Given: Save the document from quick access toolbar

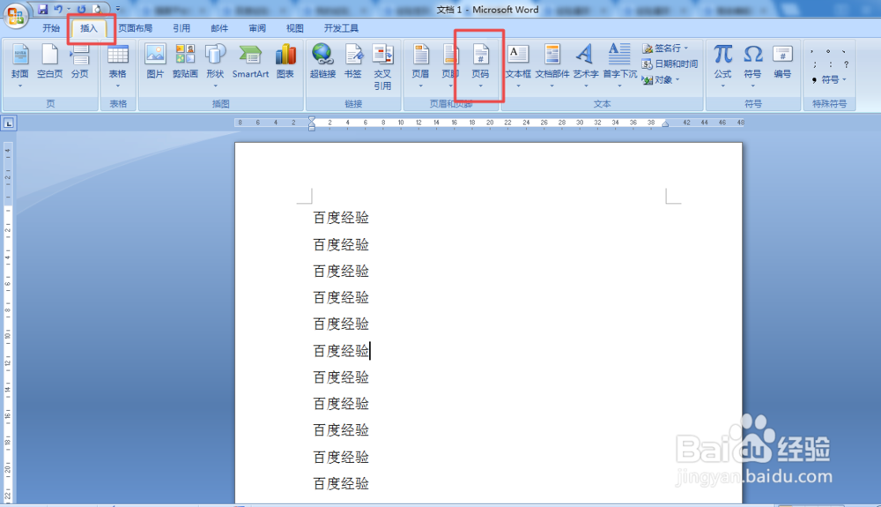Looking at the screenshot, I should (x=42, y=9).
